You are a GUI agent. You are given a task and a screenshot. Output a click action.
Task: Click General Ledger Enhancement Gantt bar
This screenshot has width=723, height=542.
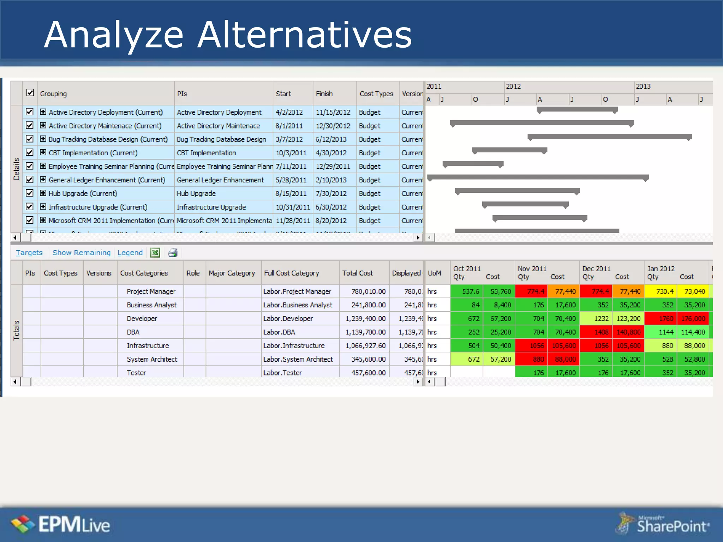[x=538, y=177]
